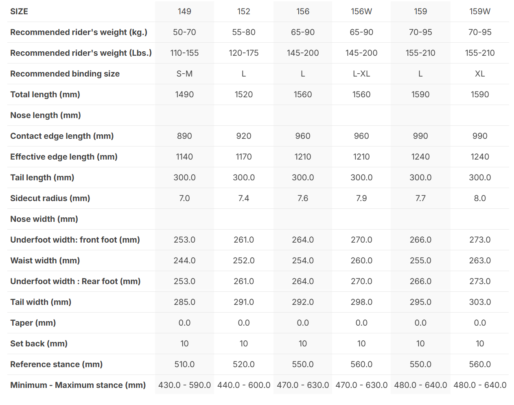This screenshot has width=514, height=405.
Task: Click the 159W size column header
Action: (x=480, y=11)
